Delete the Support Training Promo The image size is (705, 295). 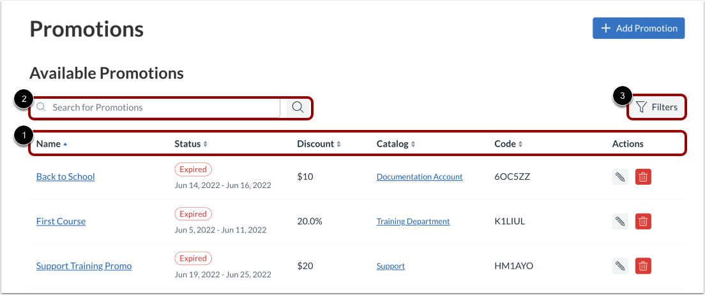click(643, 266)
